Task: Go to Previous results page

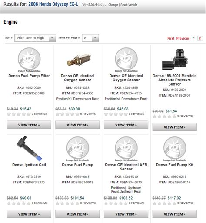Action: coord(183,38)
